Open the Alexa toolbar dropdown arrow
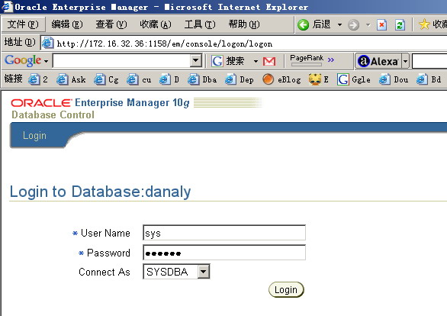This screenshot has height=316, width=447. point(405,61)
